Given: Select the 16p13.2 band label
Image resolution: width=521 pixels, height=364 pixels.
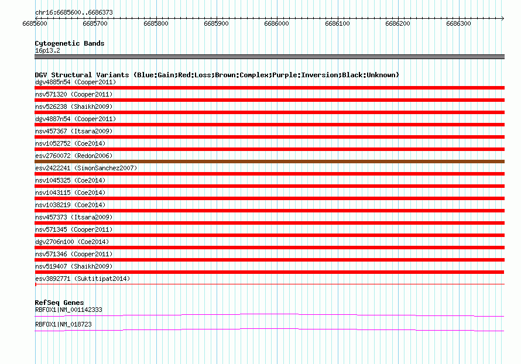Looking at the screenshot, I should 47,50.
